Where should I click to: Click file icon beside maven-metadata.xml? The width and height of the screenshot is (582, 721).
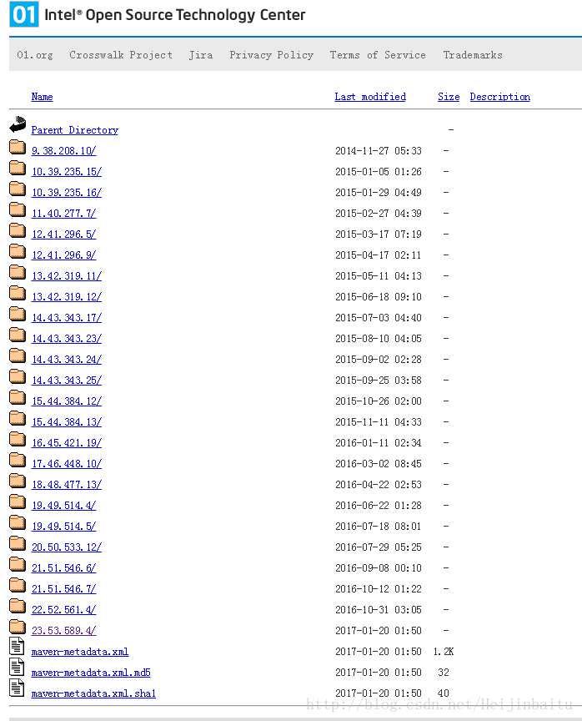point(17,646)
